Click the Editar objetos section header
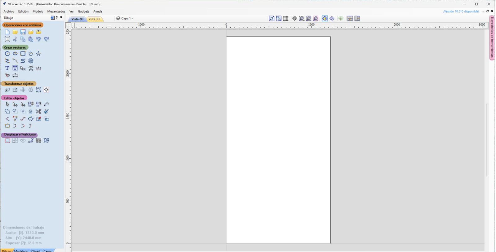This screenshot has width=496, height=252. pyautogui.click(x=14, y=98)
